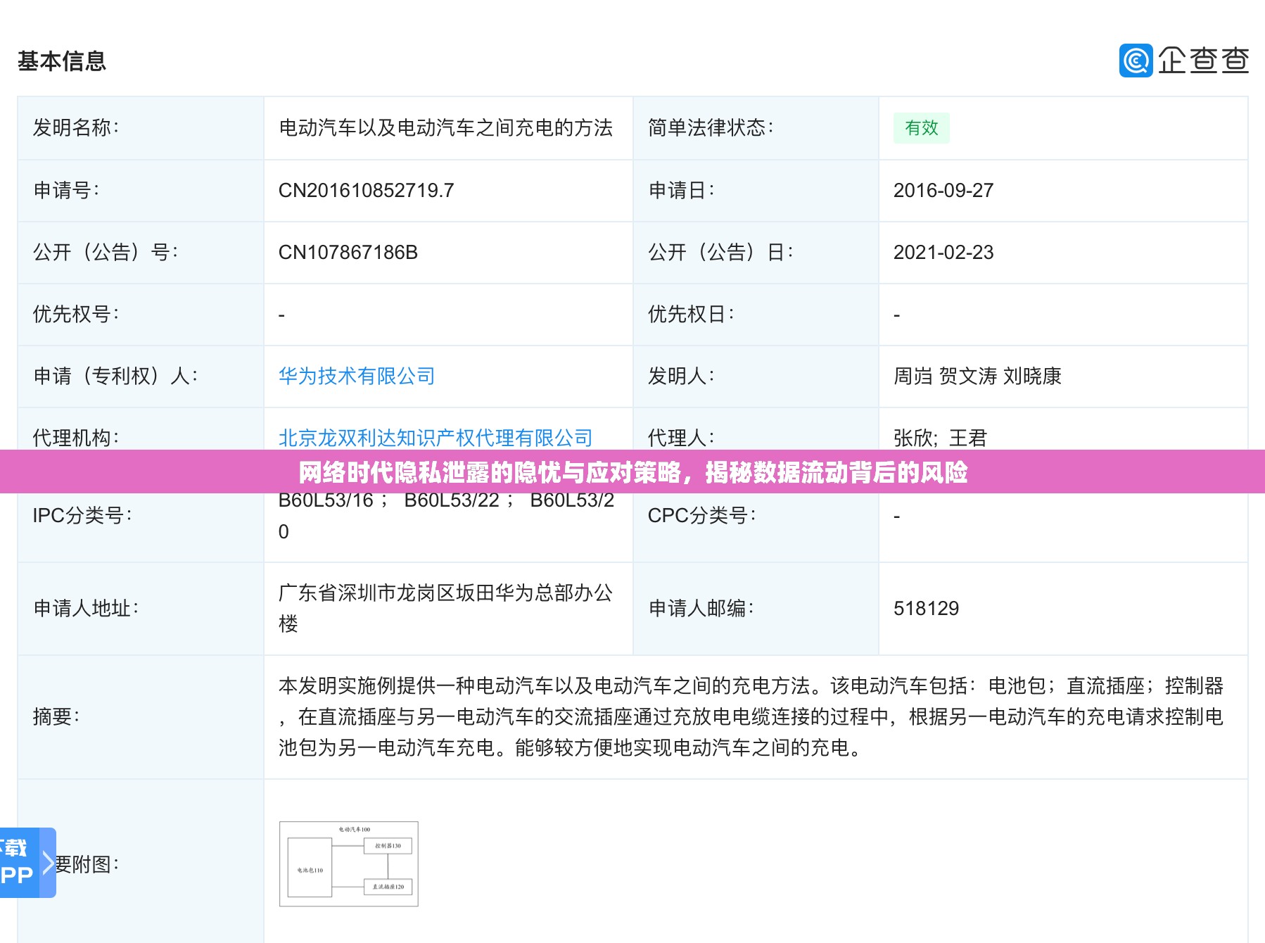
Task: Click invention title 电动汽车以及电动汽车之间充电的方法
Action: click(x=446, y=128)
